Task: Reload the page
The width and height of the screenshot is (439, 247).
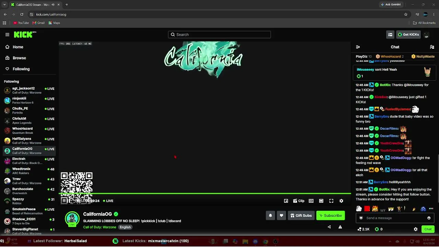Action: point(22,14)
